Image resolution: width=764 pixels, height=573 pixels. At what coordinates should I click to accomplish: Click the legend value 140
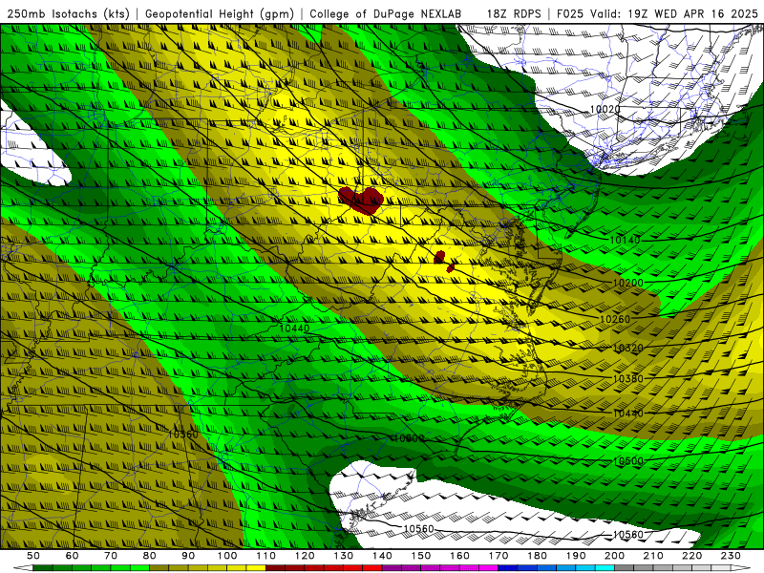coord(382,556)
